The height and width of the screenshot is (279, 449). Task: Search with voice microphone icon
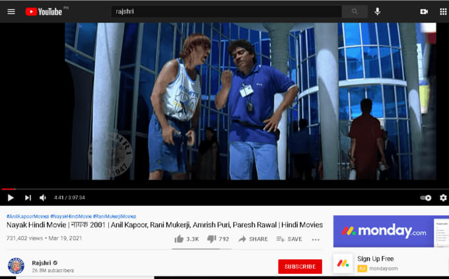pos(378,11)
